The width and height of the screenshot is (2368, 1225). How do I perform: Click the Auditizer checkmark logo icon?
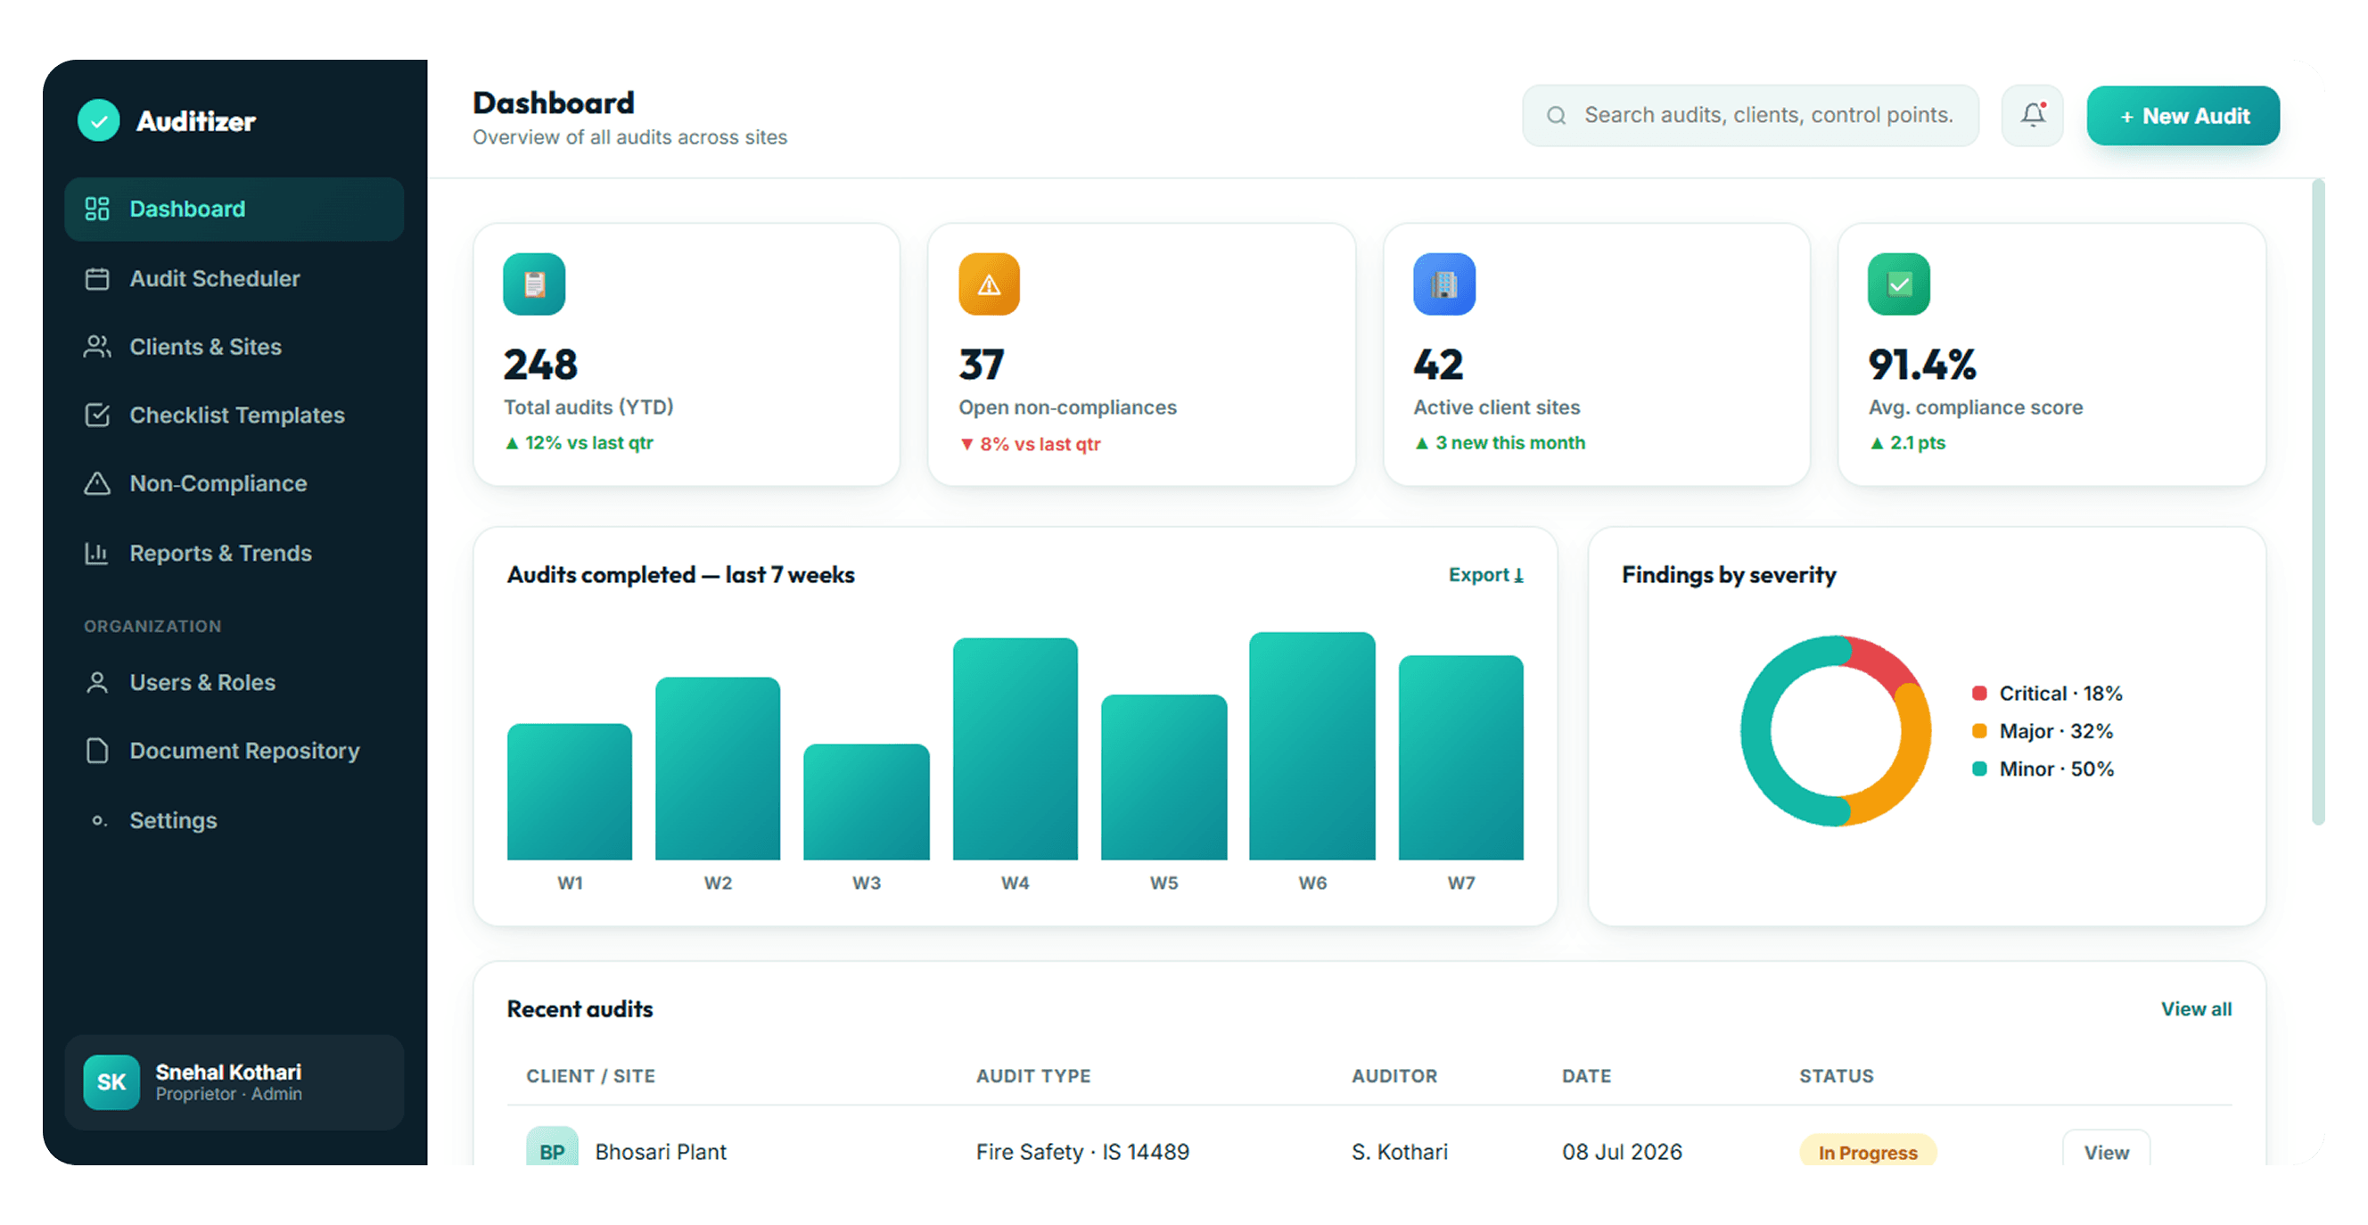pyautogui.click(x=98, y=120)
